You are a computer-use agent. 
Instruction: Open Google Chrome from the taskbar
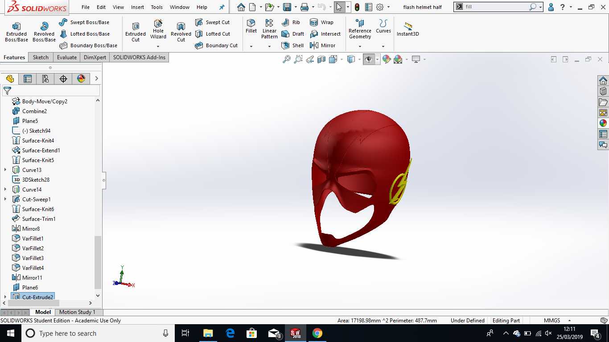317,333
